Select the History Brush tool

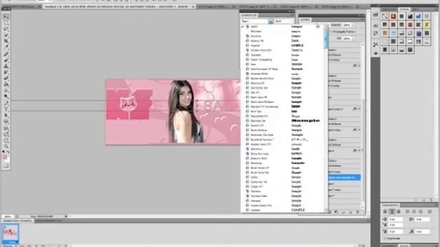coord(6,72)
